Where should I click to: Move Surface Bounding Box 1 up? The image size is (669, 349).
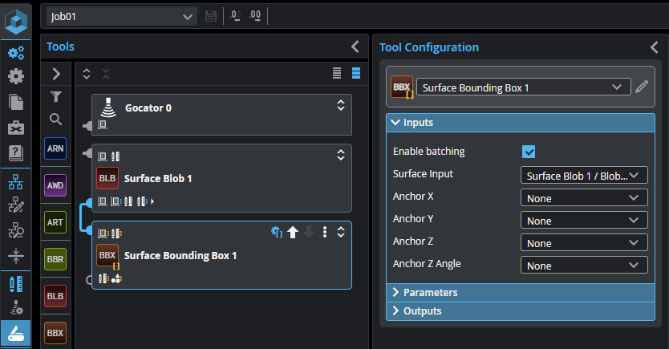coord(293,233)
